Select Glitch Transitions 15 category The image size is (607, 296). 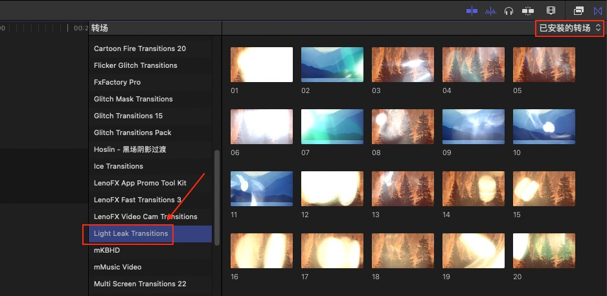(150, 116)
